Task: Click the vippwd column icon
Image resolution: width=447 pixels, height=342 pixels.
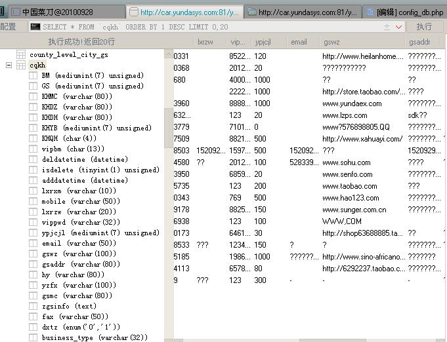Action: [x=33, y=222]
